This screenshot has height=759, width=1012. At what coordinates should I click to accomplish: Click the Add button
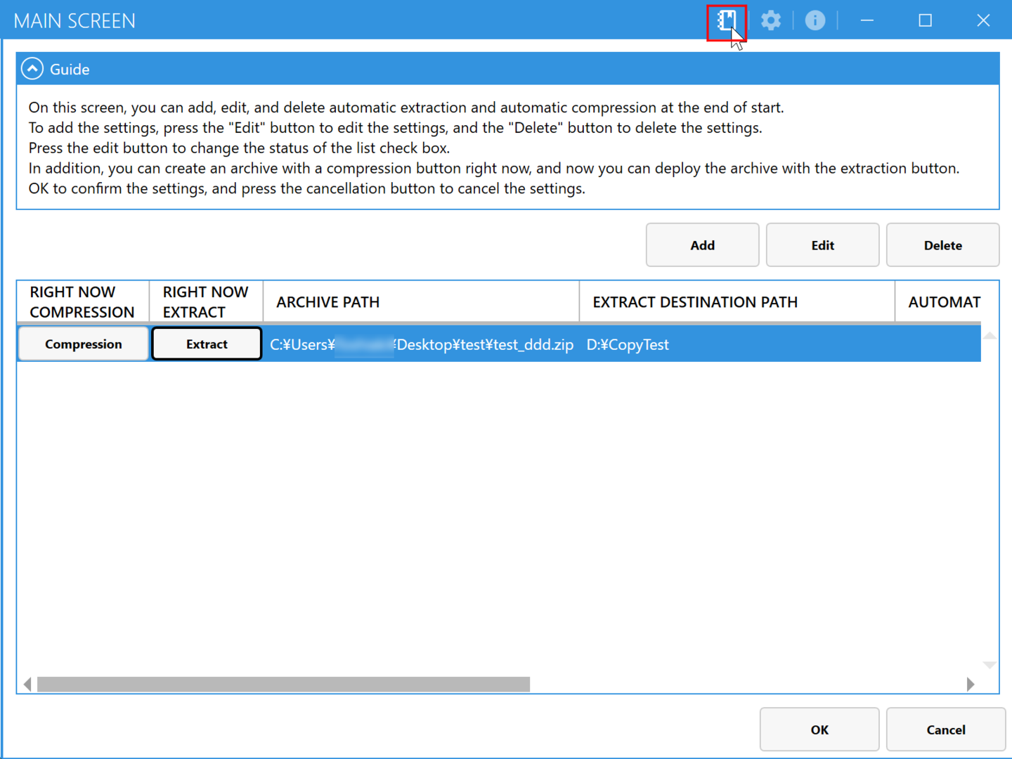pos(702,245)
